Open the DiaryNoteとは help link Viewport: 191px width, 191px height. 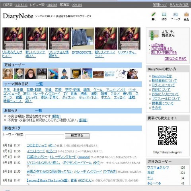(162, 76)
